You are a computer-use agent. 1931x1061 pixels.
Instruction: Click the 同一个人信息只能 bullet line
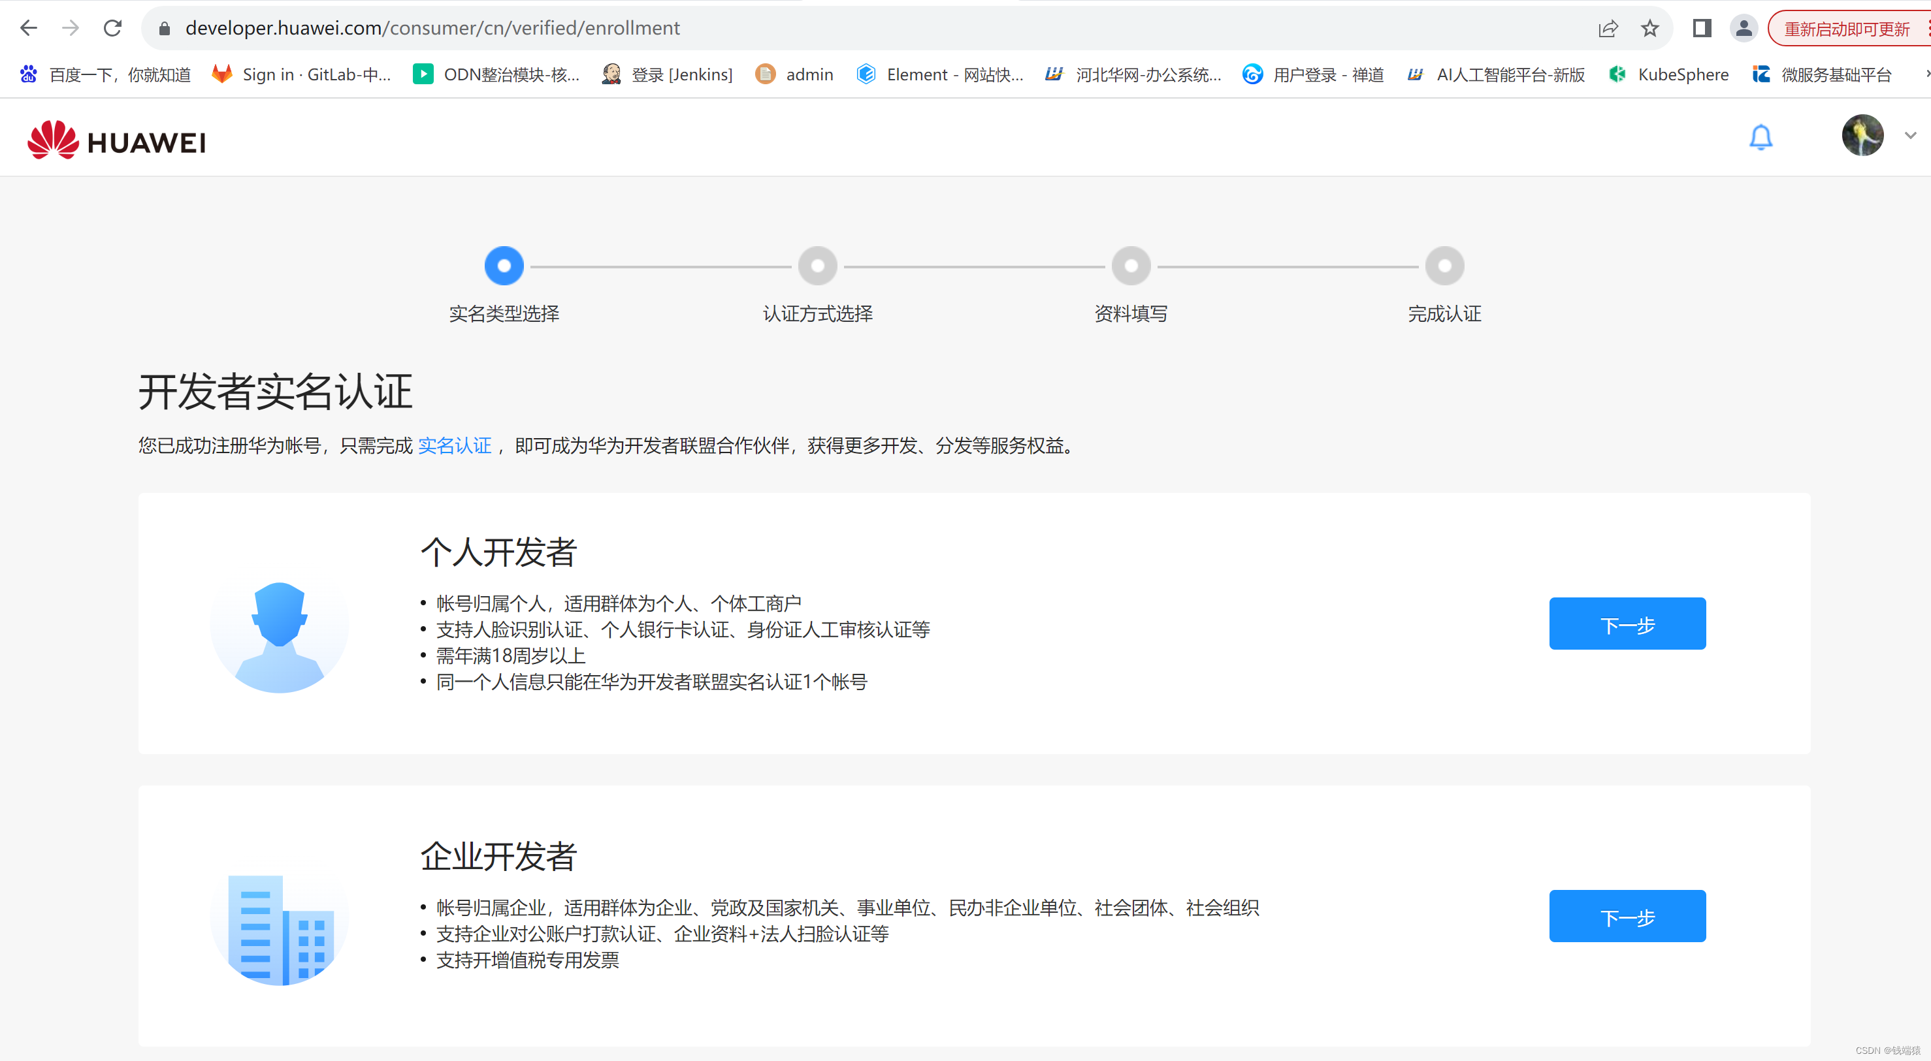click(651, 682)
